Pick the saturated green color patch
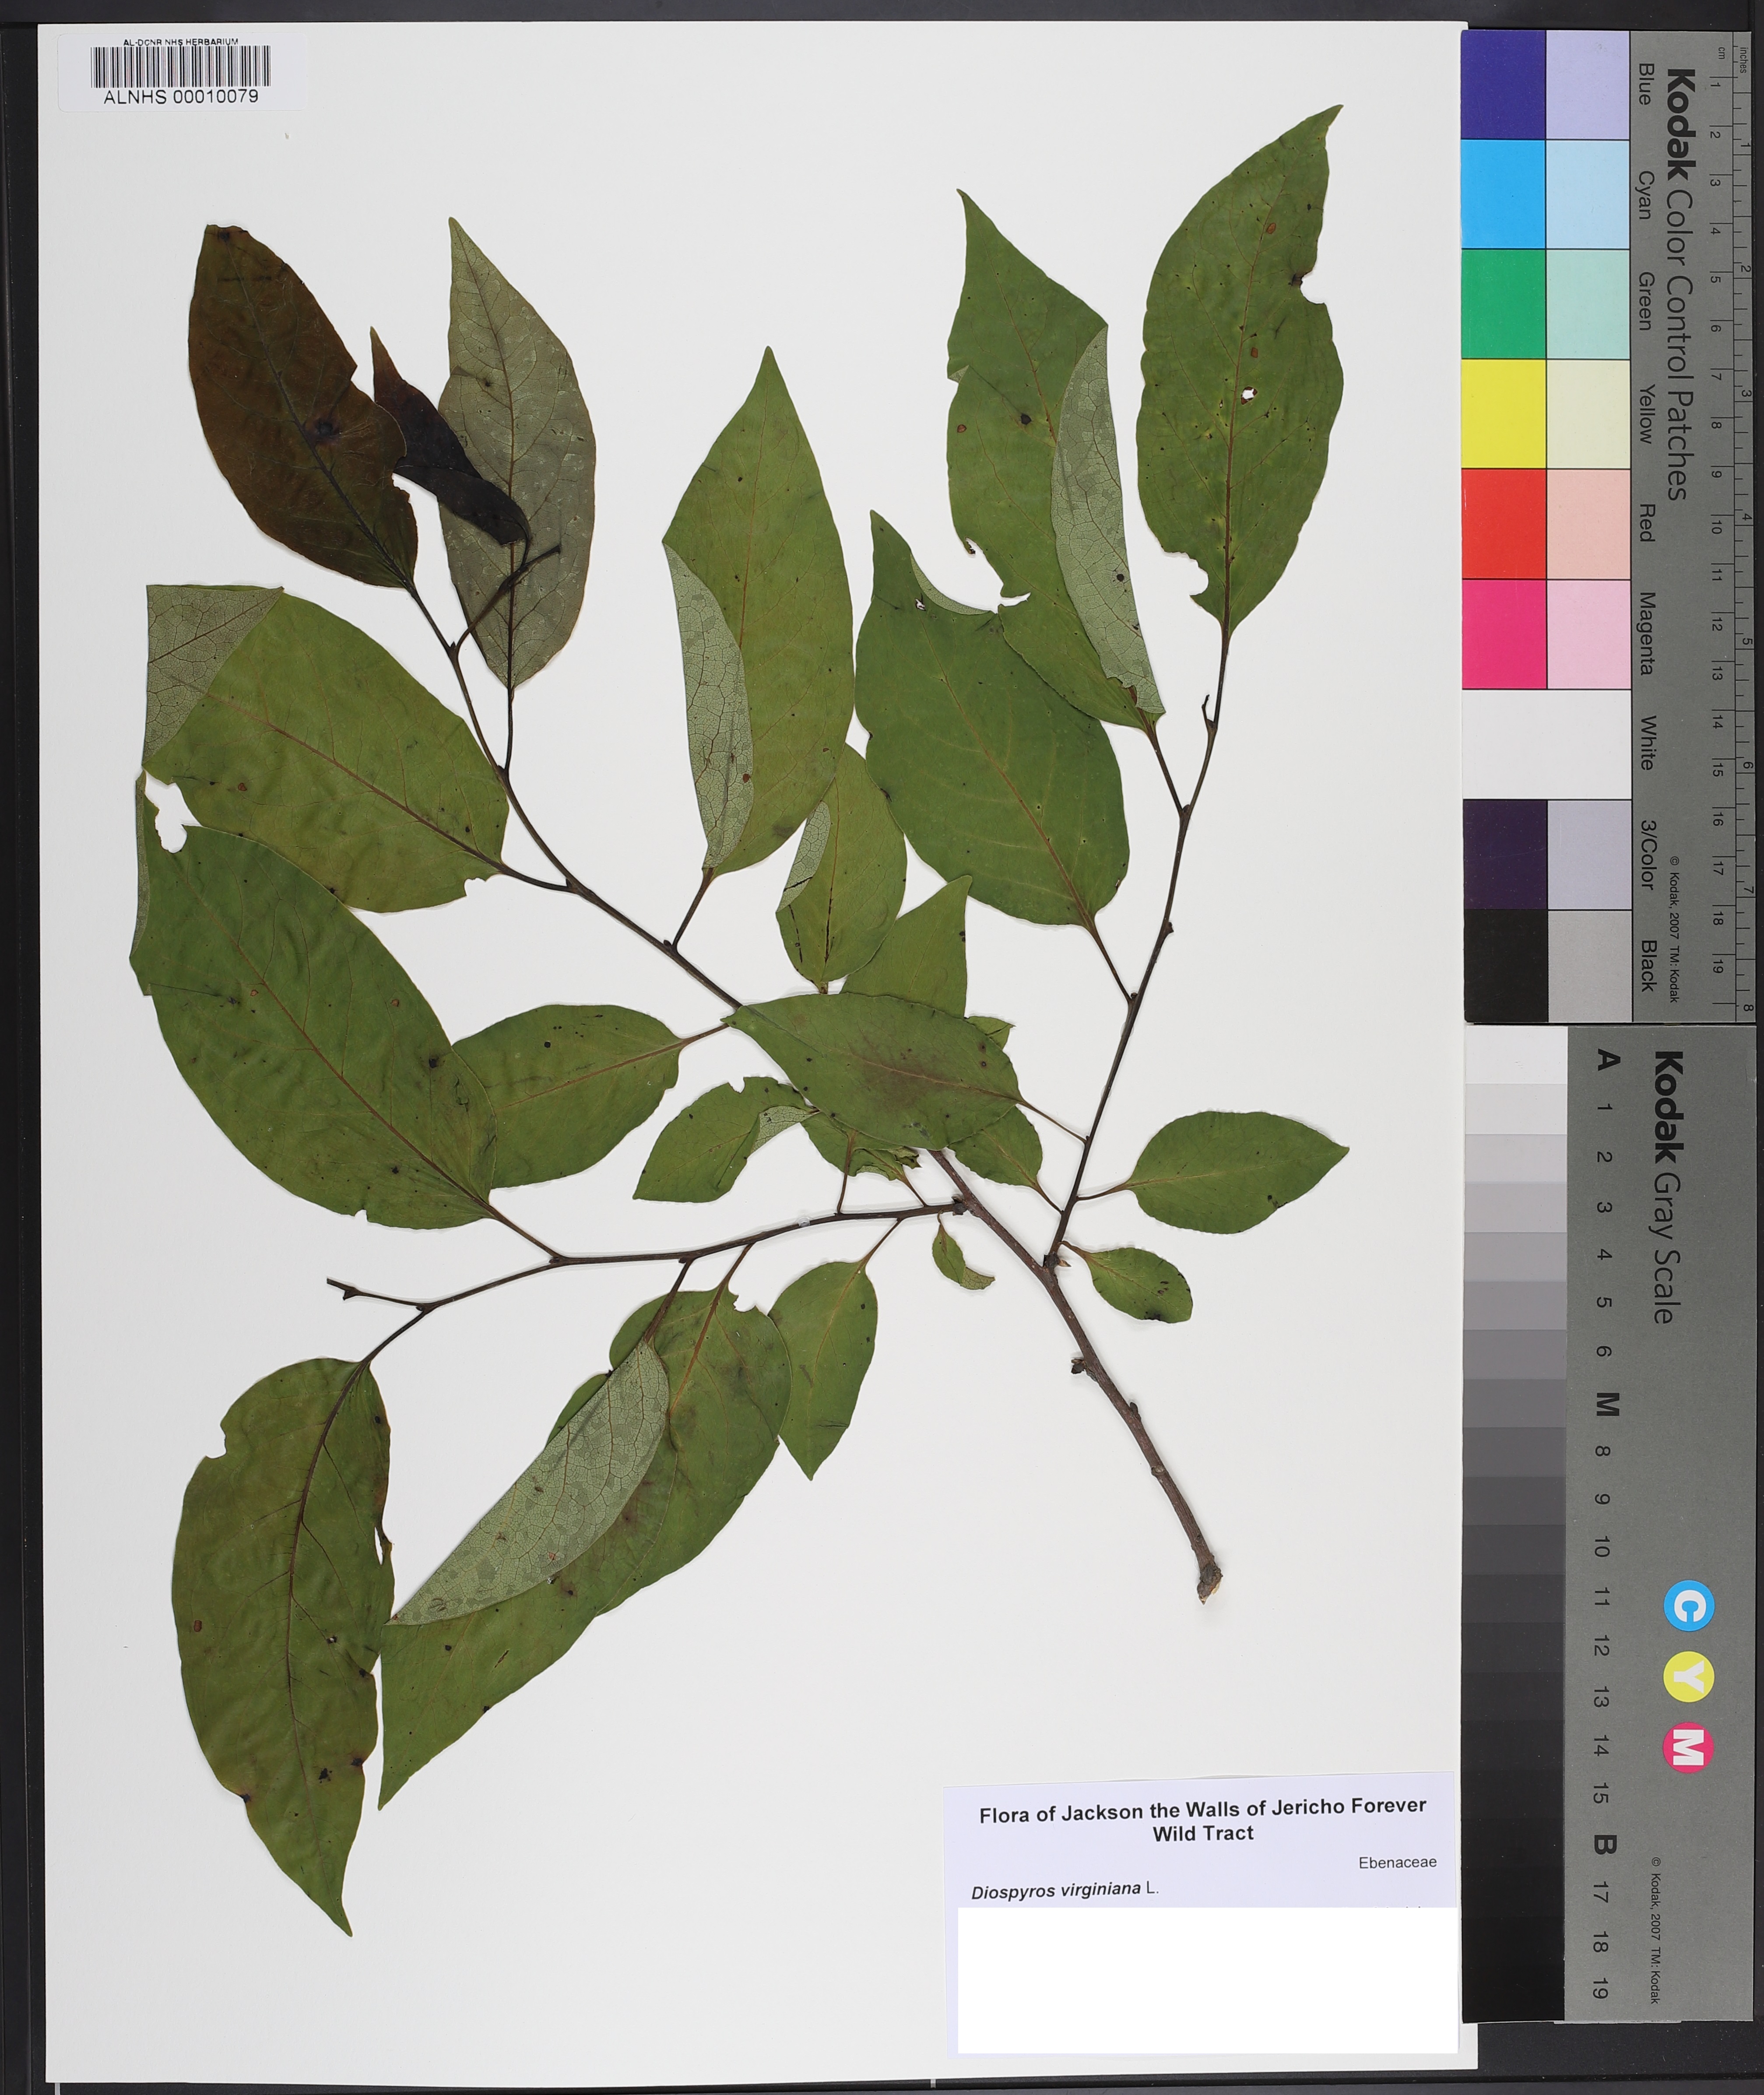 pyautogui.click(x=1503, y=304)
